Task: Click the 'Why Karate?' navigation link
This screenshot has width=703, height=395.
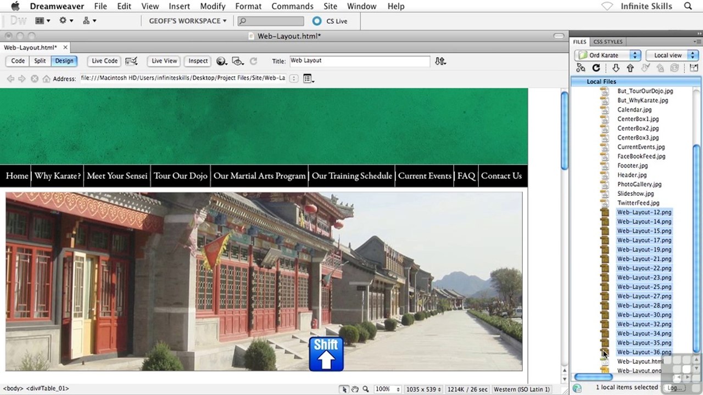Action: [58, 176]
